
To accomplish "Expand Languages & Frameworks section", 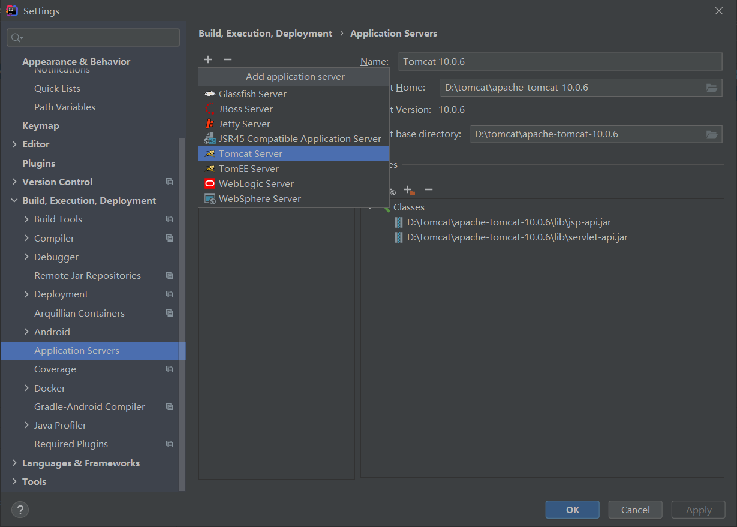I will click(14, 463).
